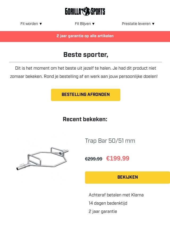Click the horizontal divider under the greeting
Viewport: 170px width, 227px height.
point(86,62)
